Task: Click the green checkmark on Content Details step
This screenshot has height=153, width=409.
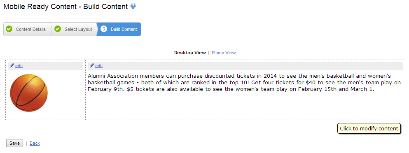Action: click(9, 29)
